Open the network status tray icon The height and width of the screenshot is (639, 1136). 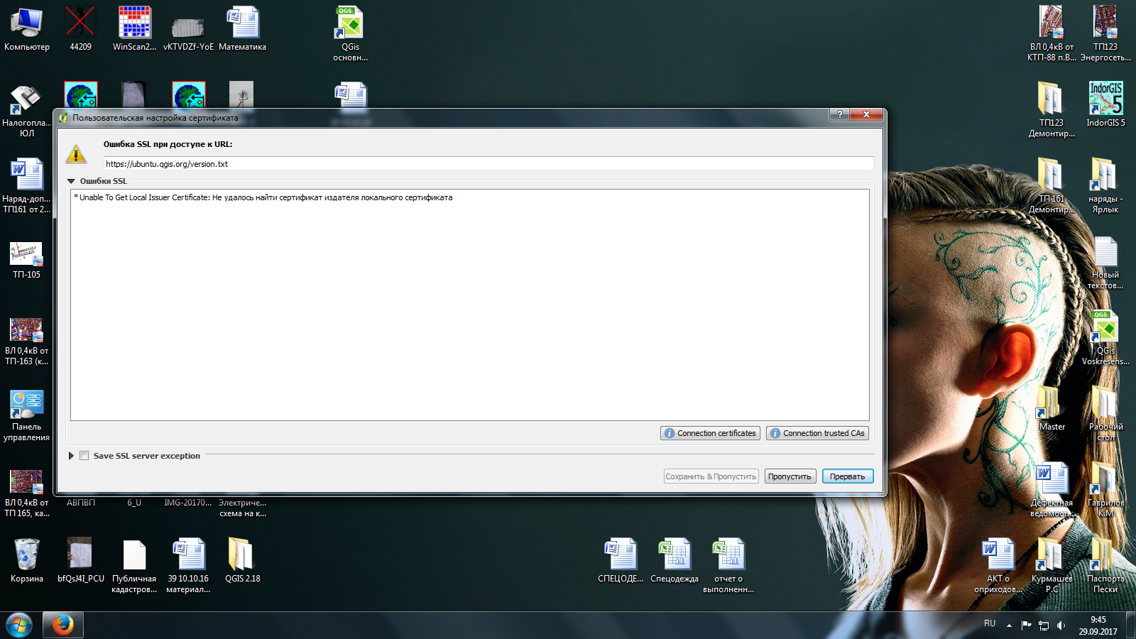(x=1044, y=626)
